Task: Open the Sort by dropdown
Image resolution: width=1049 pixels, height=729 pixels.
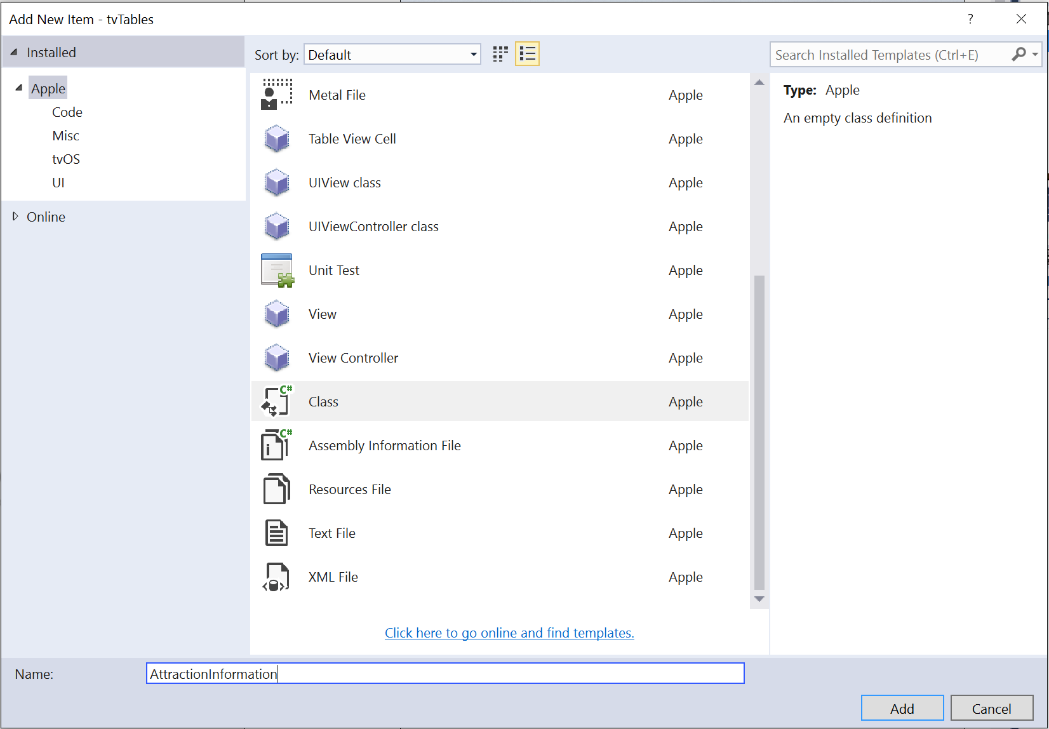Action: tap(472, 54)
